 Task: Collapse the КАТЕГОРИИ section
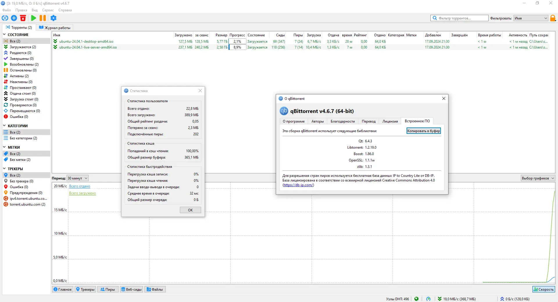coord(4,126)
